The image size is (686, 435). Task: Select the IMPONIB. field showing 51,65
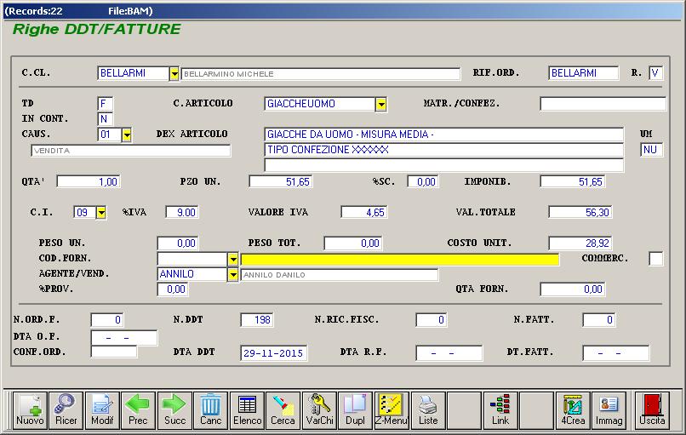click(x=573, y=181)
